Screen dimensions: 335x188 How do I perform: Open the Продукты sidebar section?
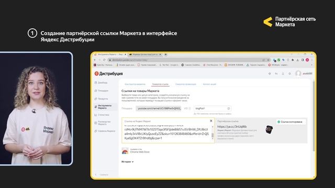click(101, 99)
